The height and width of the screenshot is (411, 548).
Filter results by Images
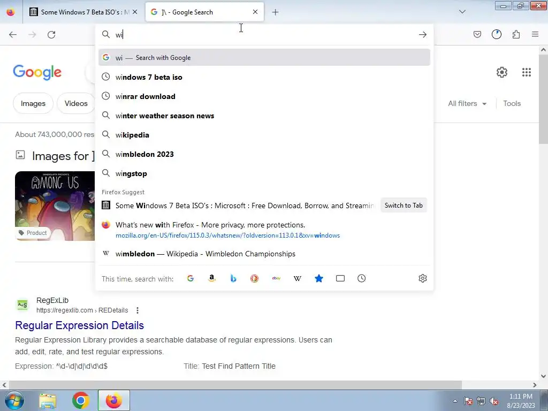pyautogui.click(x=33, y=103)
